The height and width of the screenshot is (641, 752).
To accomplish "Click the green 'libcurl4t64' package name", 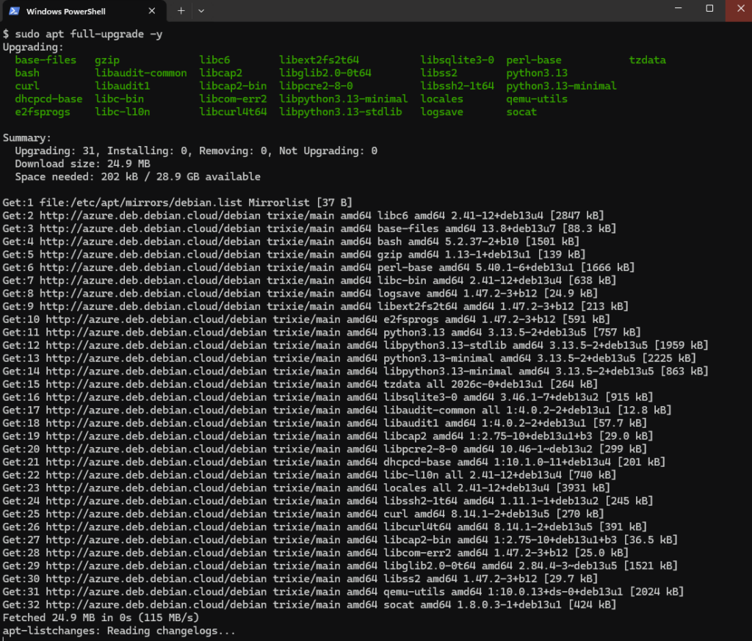I will click(233, 112).
